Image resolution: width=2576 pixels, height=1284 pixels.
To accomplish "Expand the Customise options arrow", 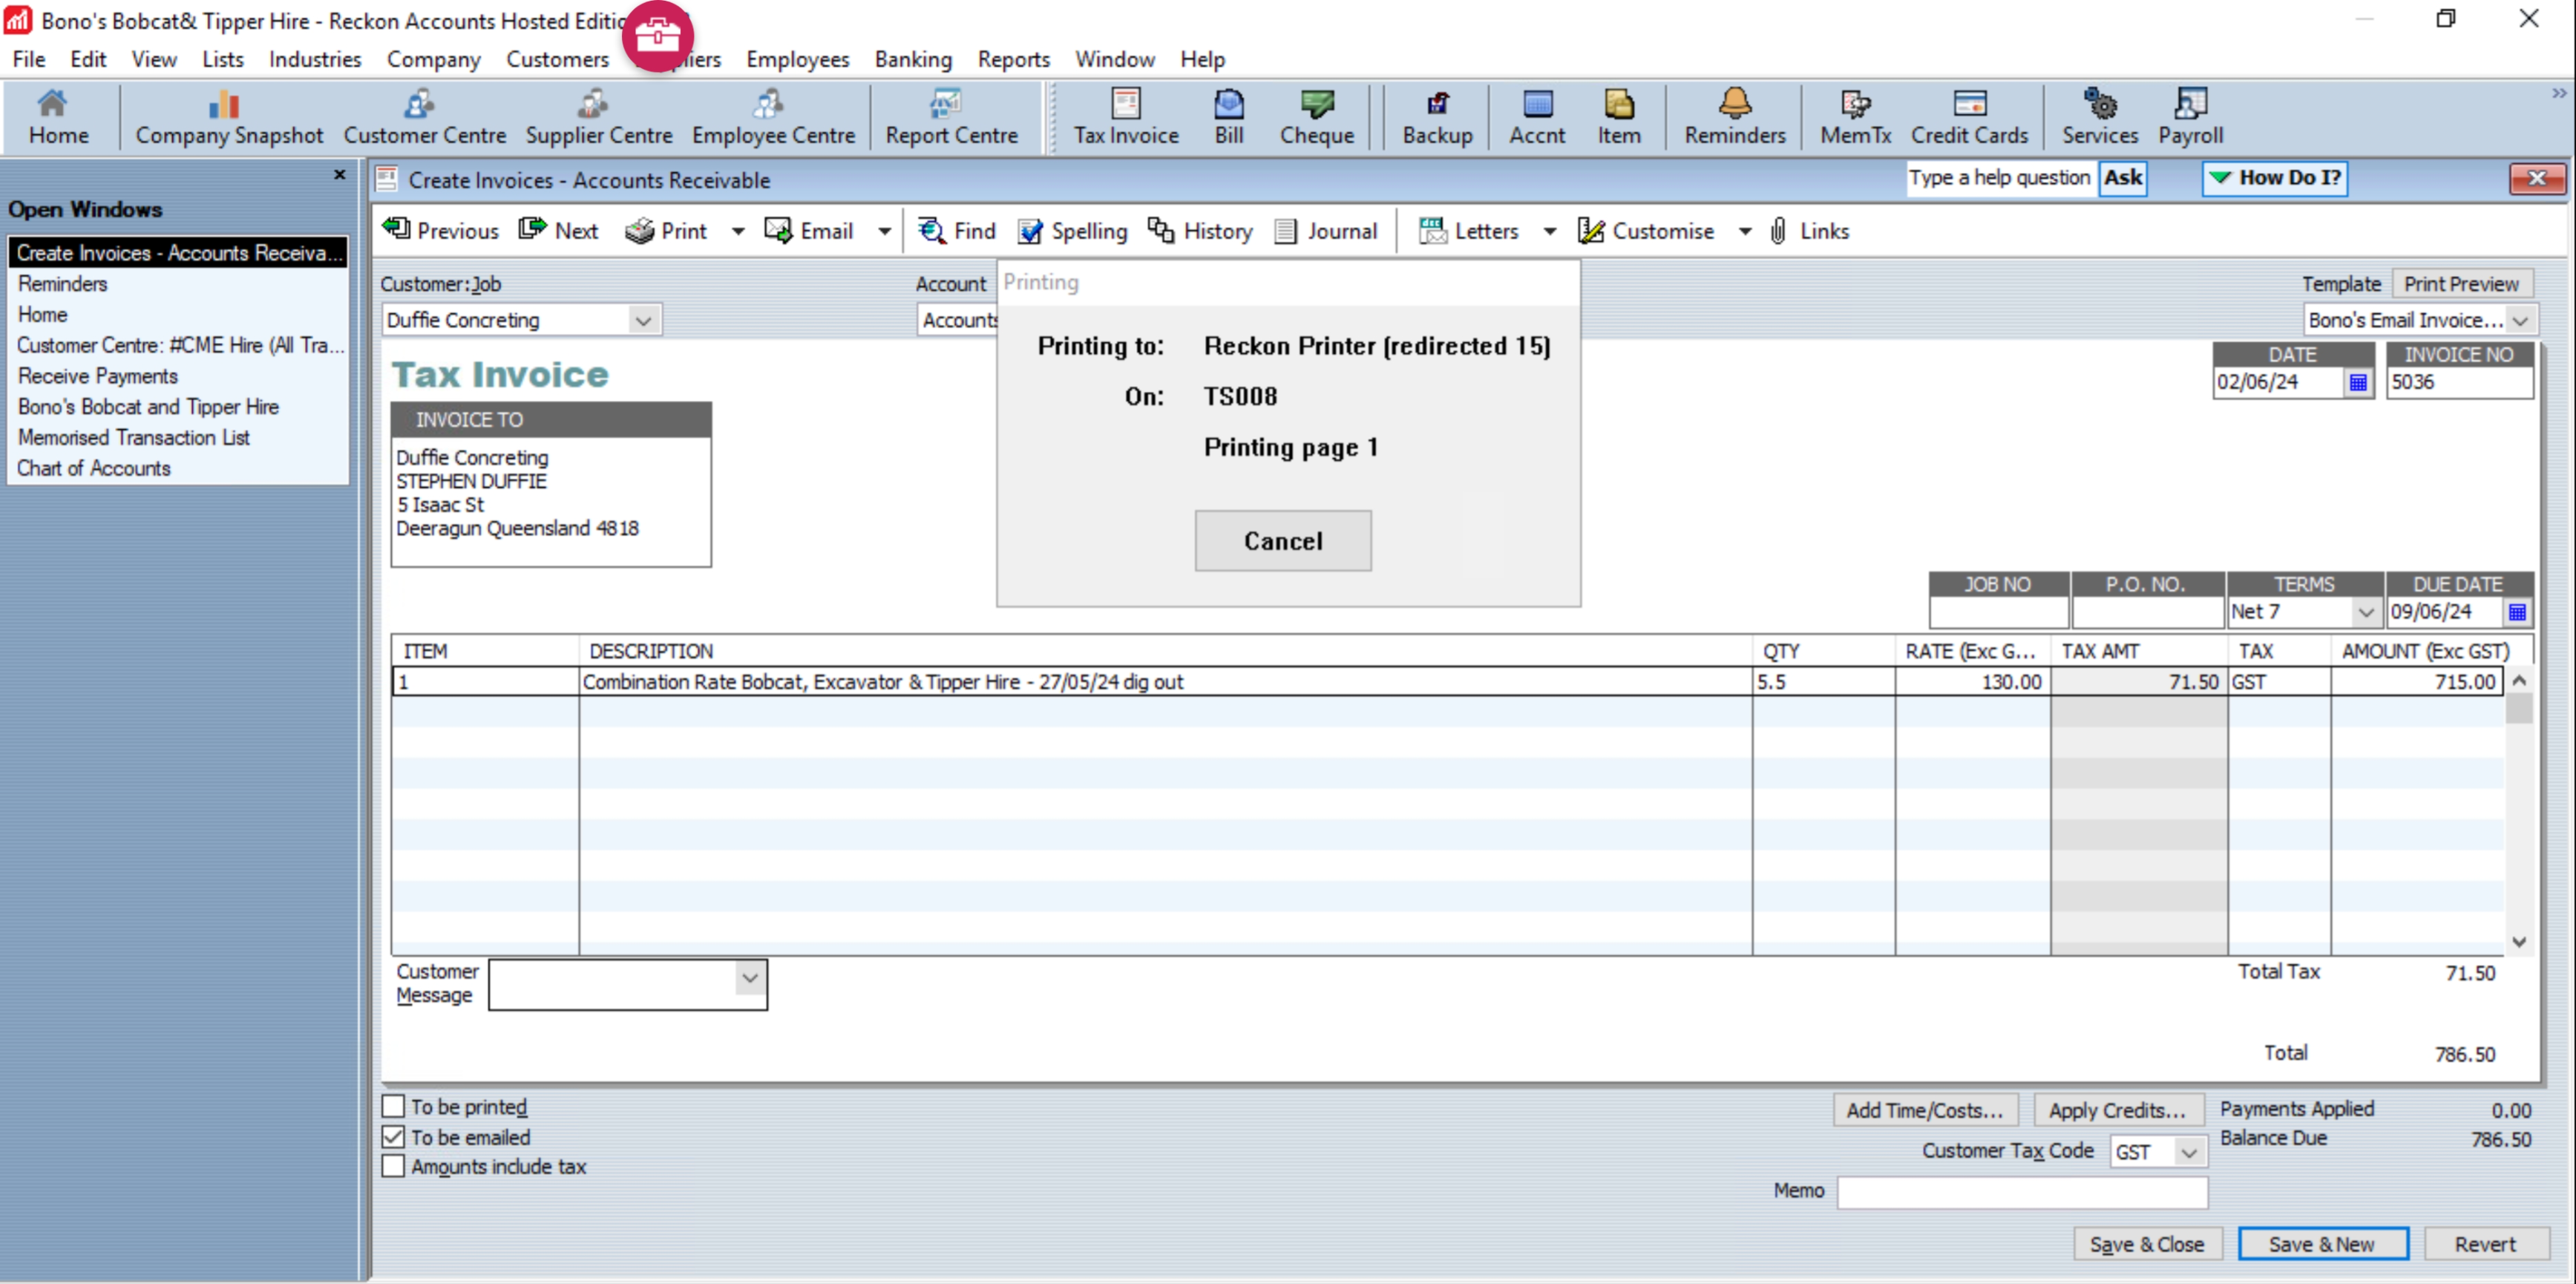I will [x=1744, y=231].
